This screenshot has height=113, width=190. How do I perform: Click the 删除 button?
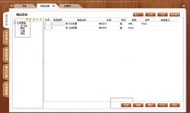[150, 105]
